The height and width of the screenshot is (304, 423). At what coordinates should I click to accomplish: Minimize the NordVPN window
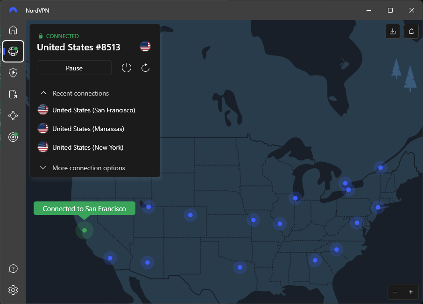tap(369, 10)
